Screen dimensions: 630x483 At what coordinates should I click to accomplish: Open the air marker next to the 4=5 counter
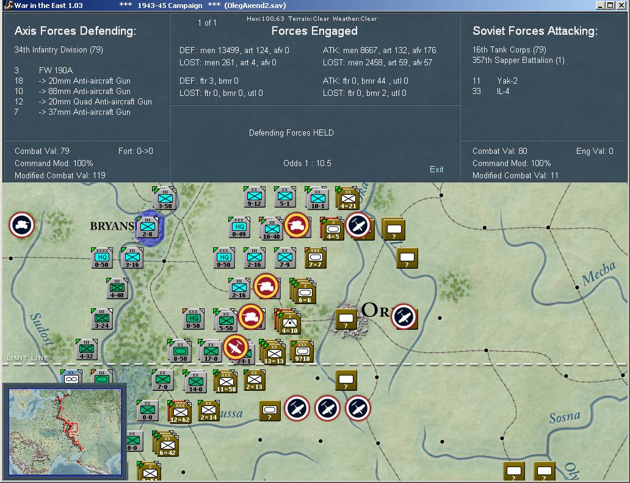point(358,225)
